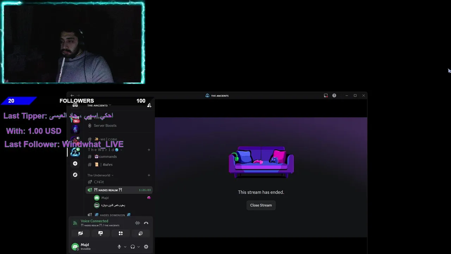Go back with Discord title bar arrow

72,96
